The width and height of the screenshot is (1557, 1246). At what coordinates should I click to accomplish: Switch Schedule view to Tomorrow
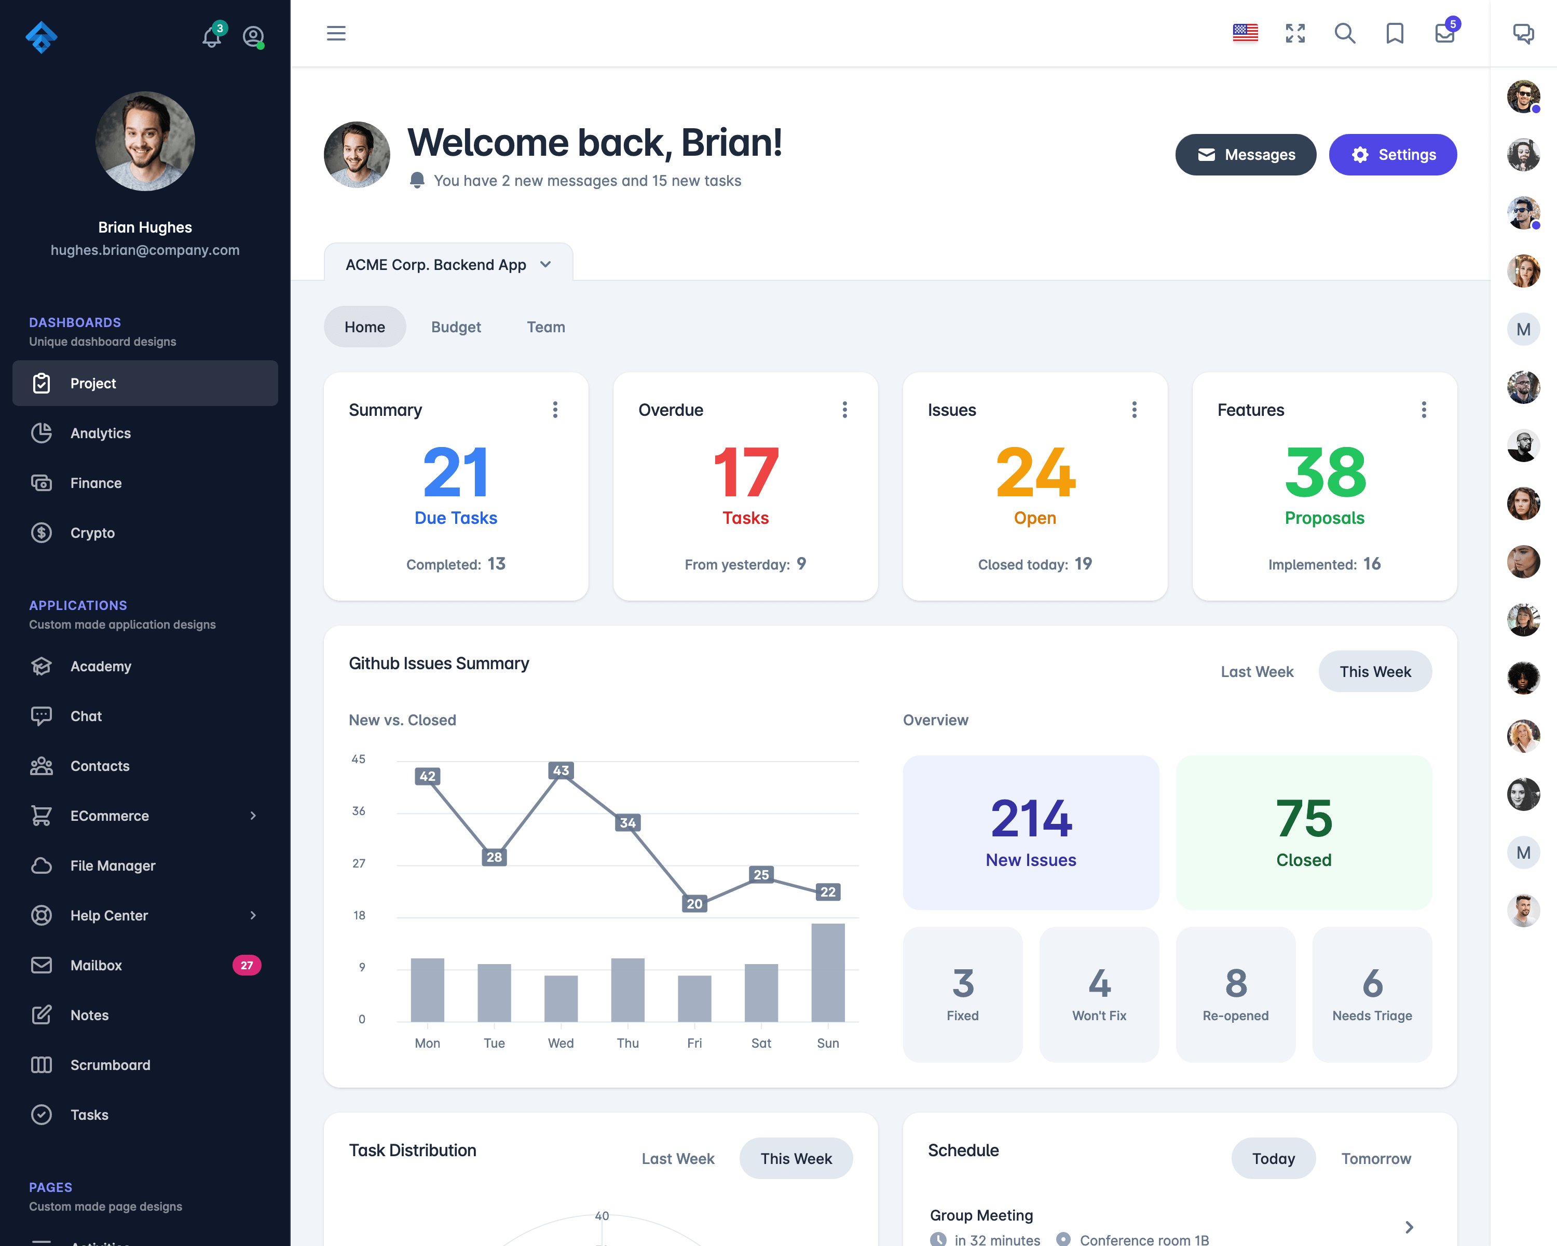point(1375,1157)
